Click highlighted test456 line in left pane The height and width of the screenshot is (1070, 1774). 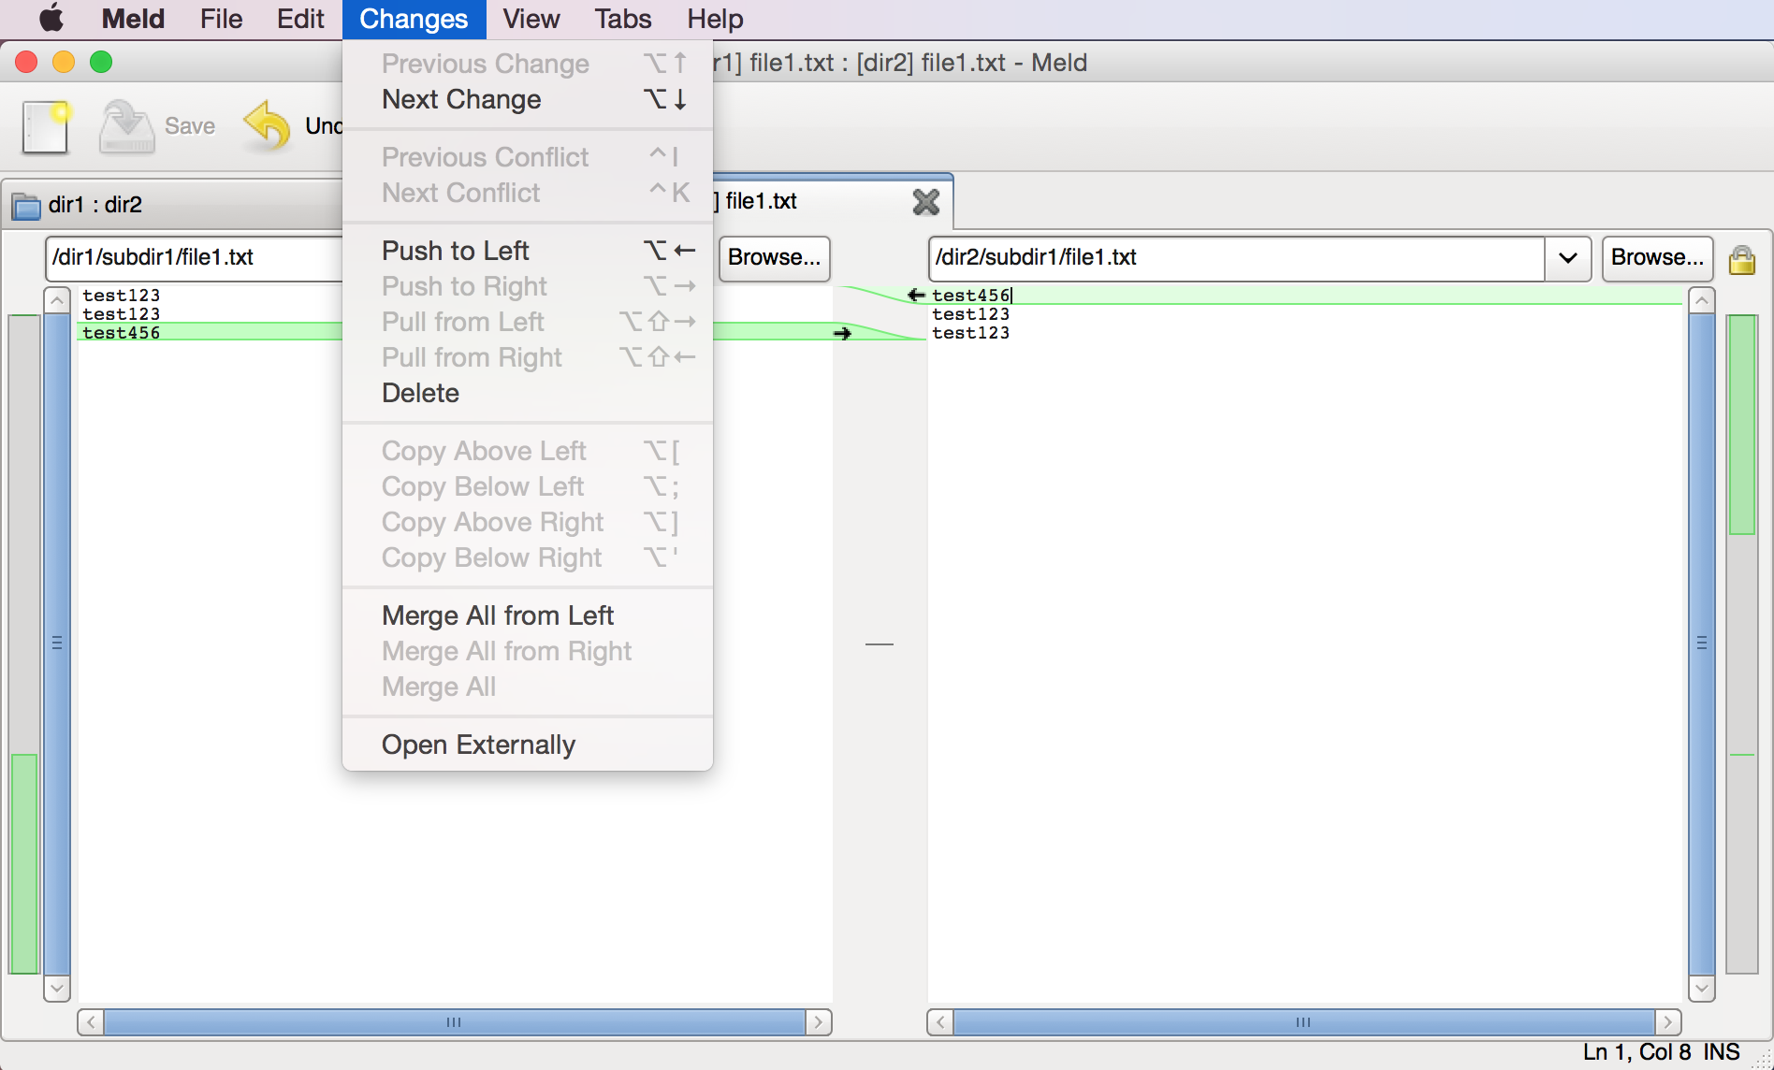pos(122,333)
